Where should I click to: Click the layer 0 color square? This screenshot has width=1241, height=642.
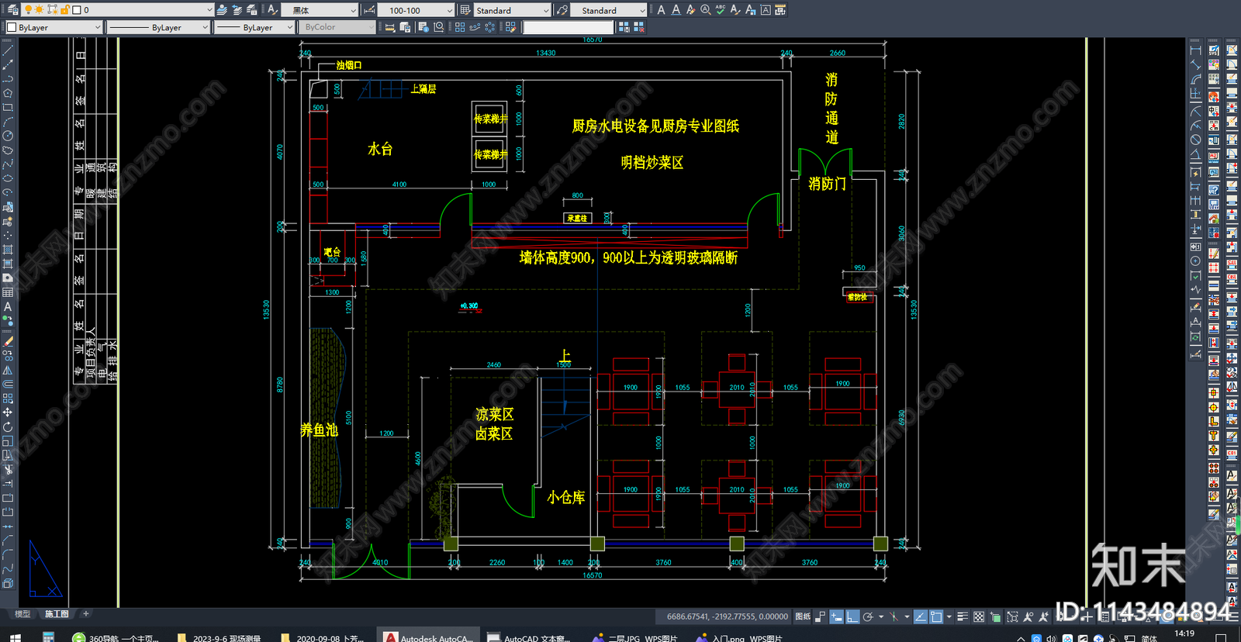[x=77, y=10]
